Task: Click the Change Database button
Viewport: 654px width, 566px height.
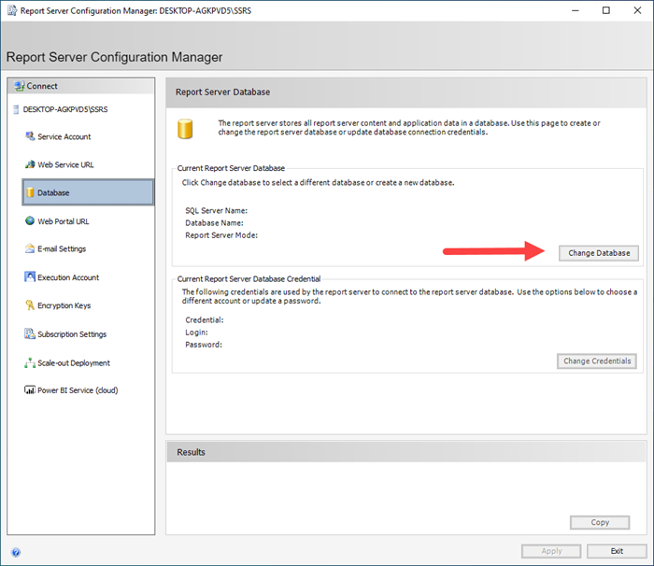Action: pos(599,253)
